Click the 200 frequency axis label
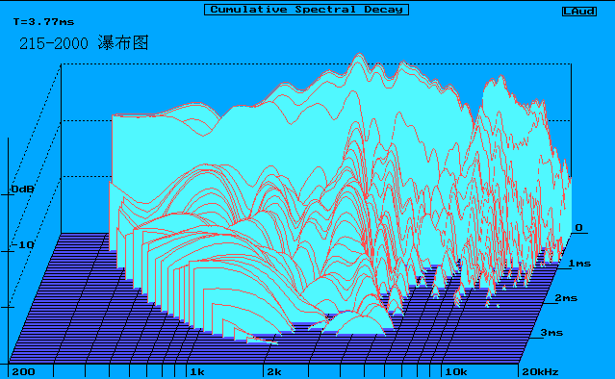This screenshot has width=615, height=379. (23, 371)
